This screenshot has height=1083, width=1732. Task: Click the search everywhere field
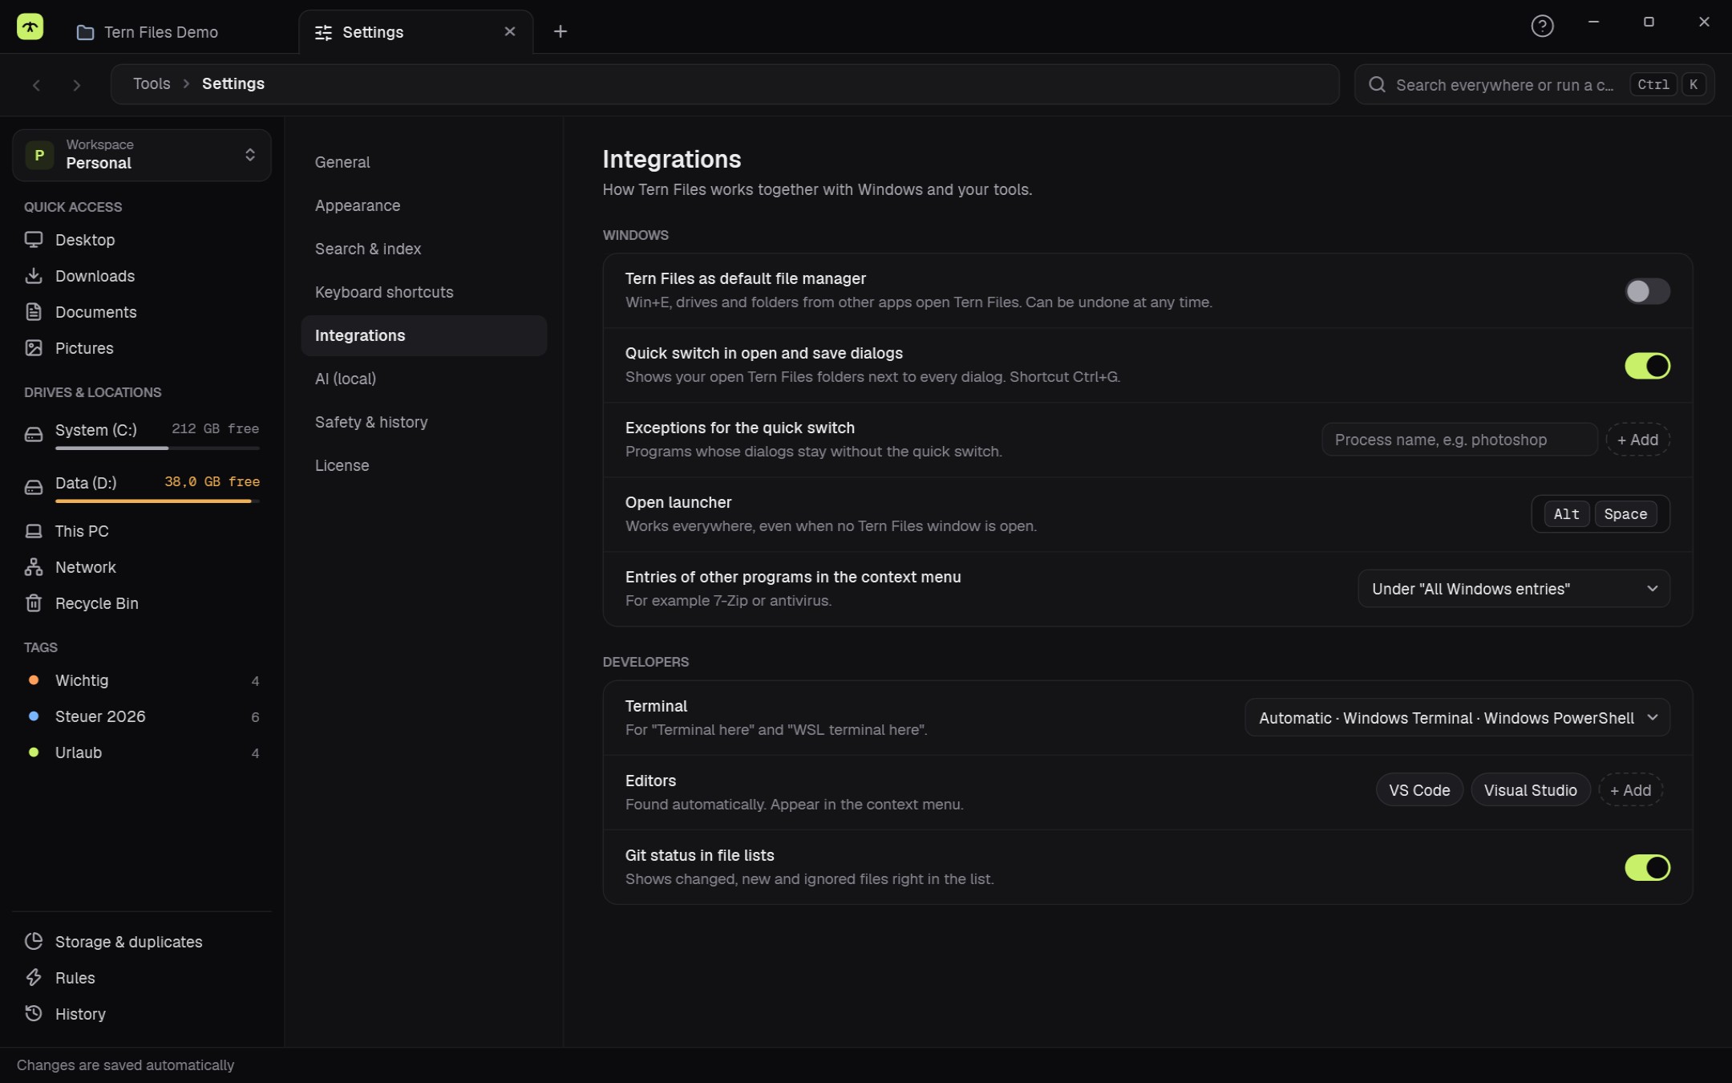point(1534,85)
